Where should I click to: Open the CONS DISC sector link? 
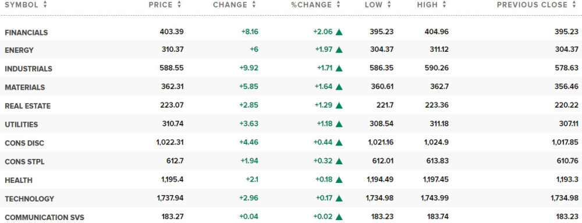[x=24, y=143]
